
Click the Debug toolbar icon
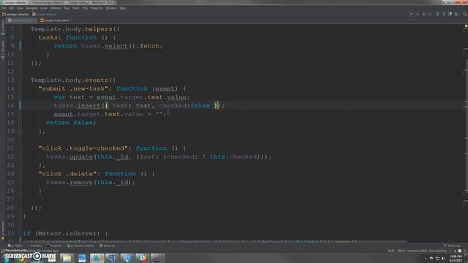[x=424, y=14]
